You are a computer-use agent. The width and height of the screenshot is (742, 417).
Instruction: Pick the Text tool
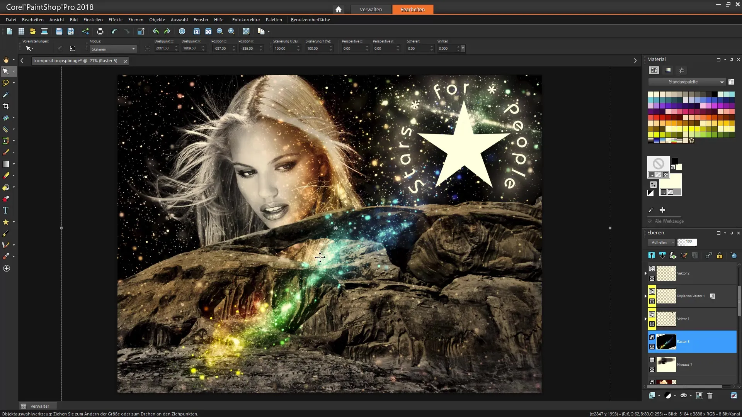tap(6, 210)
